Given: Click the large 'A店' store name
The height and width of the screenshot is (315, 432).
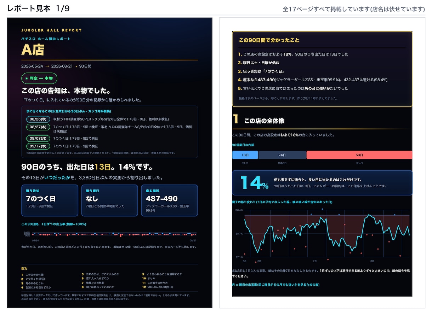Looking at the screenshot, I should tap(33, 50).
